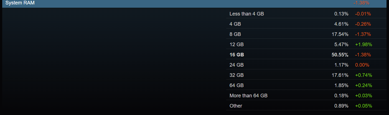Click the "64 GB" row label
The height and width of the screenshot is (115, 389).
click(237, 85)
